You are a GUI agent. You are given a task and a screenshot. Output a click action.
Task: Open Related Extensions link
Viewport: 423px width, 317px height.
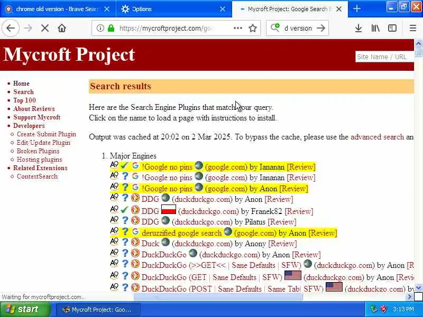pos(40,168)
